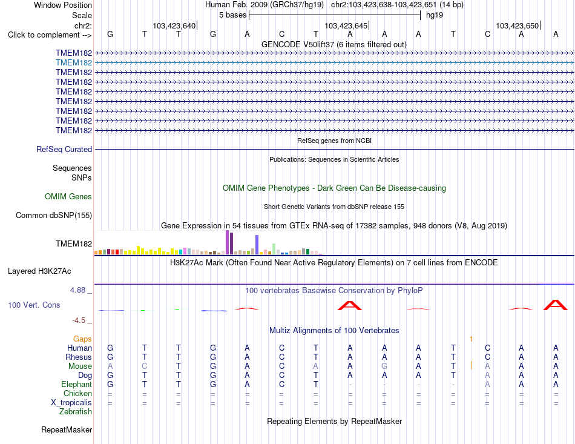
Task: Open the 'RefSeq genes from NCBI' track title
Action: point(334,141)
